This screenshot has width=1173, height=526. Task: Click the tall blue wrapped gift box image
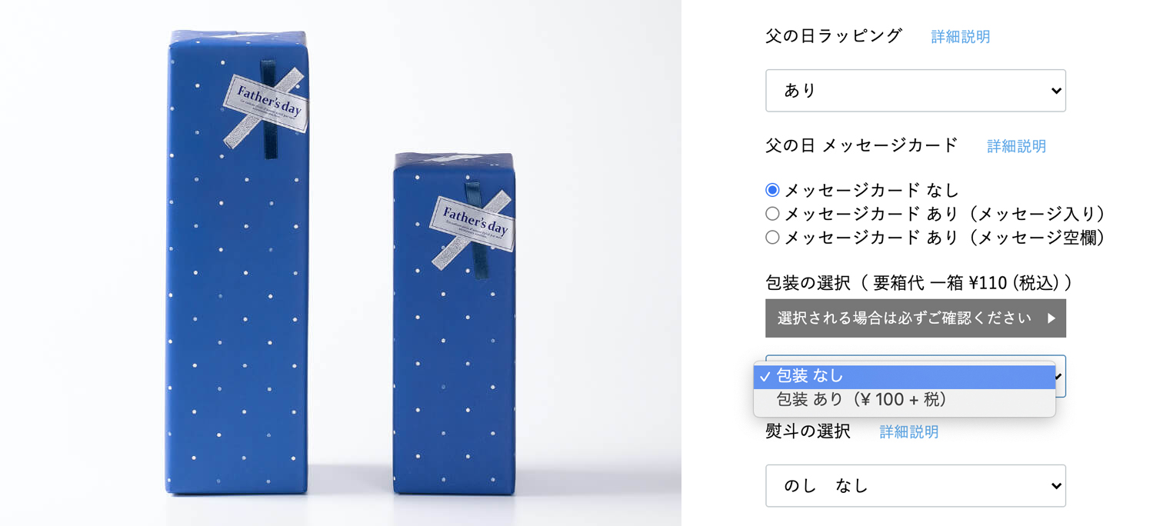click(238, 262)
